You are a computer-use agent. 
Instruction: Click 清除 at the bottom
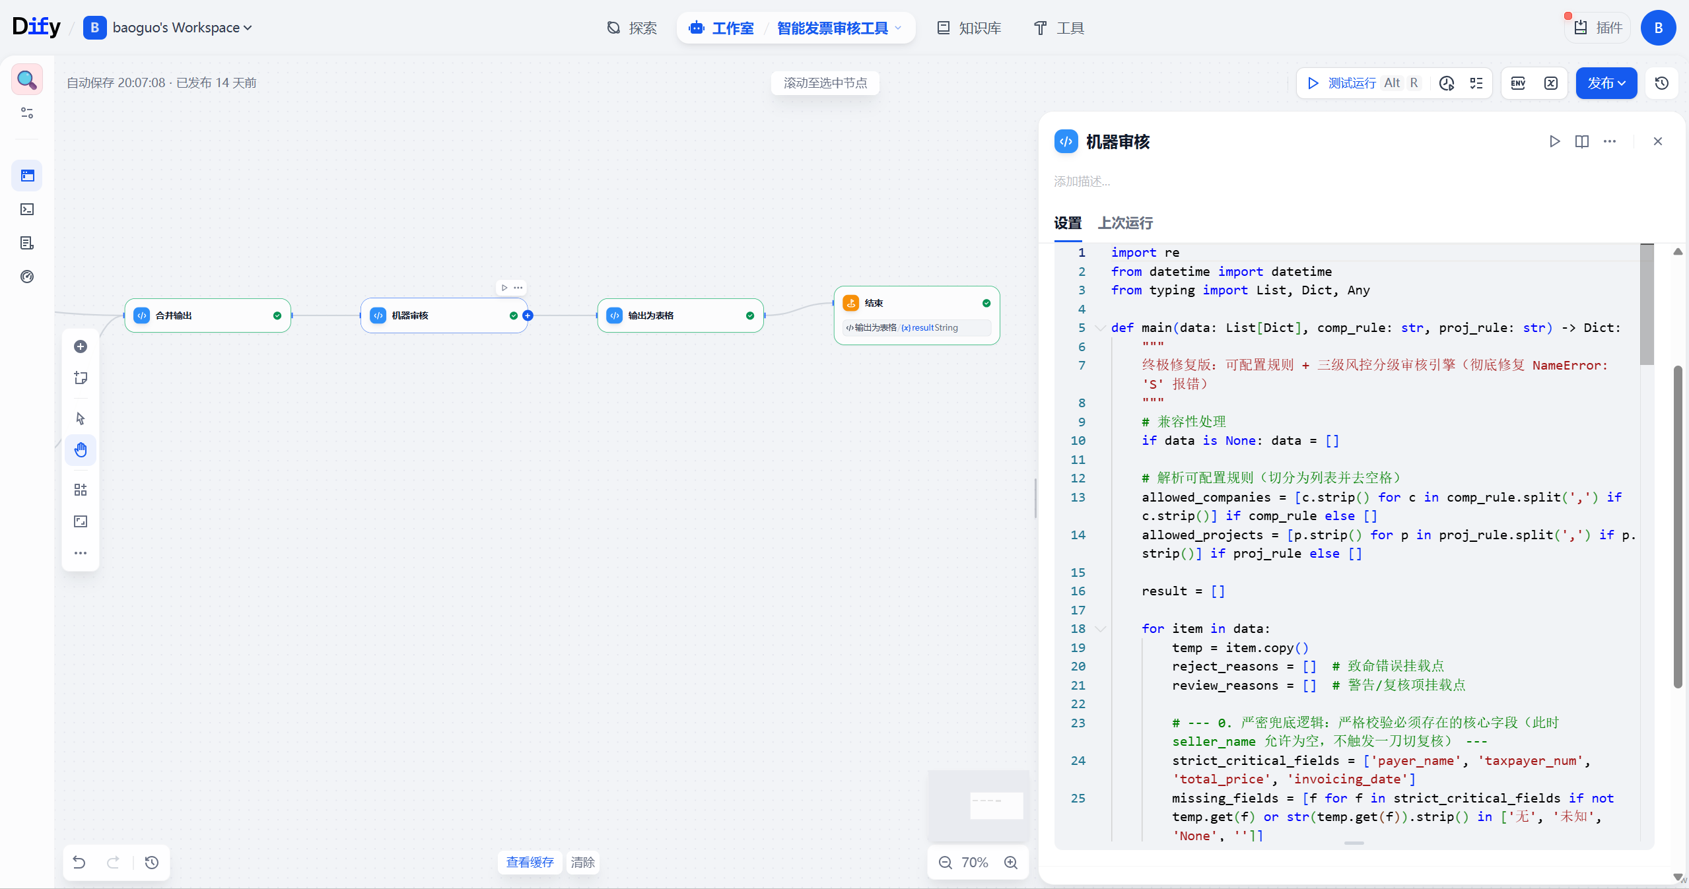pyautogui.click(x=583, y=863)
